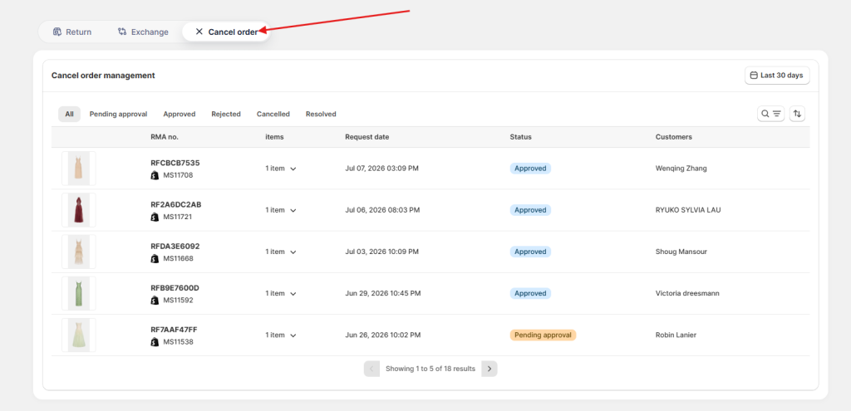Open the search and filter button
This screenshot has width=851, height=411.
(770, 113)
